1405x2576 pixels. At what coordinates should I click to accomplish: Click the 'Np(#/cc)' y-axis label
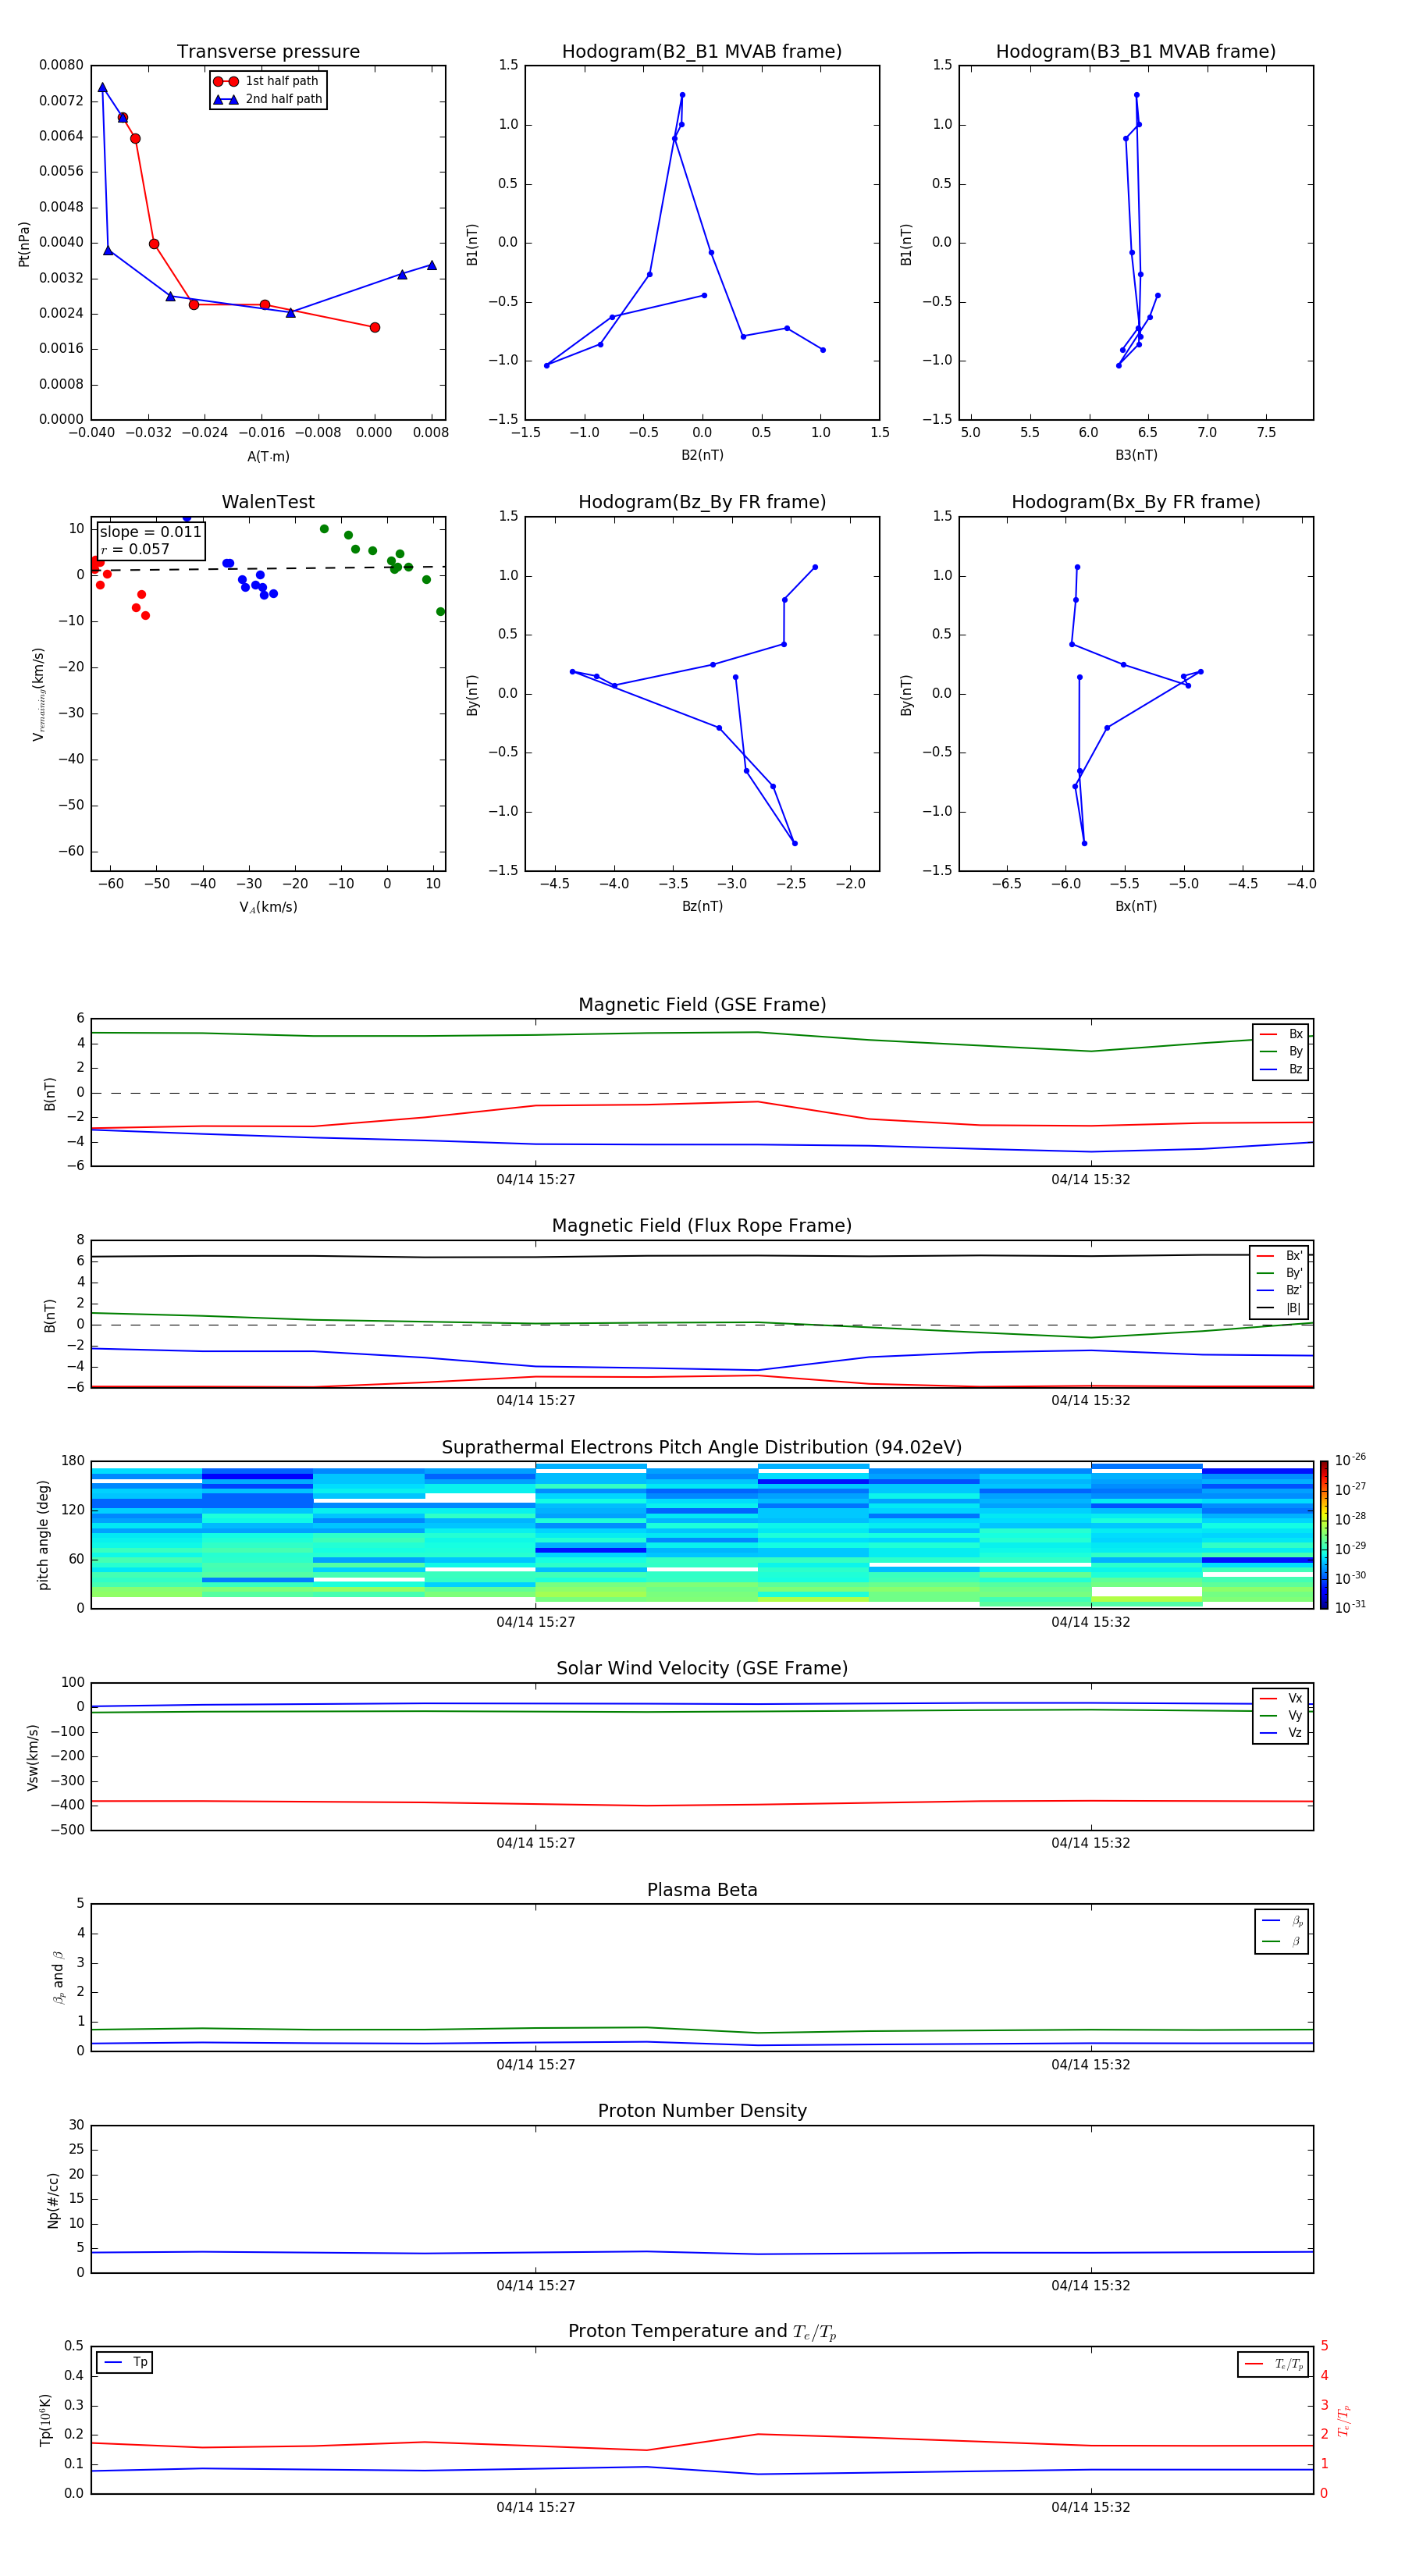pyautogui.click(x=53, y=2200)
